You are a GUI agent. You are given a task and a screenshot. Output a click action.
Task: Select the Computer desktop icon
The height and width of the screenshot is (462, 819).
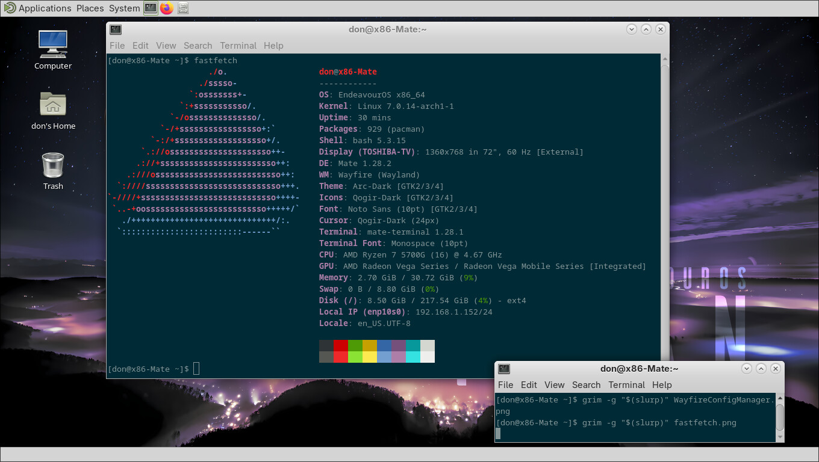[x=53, y=51]
